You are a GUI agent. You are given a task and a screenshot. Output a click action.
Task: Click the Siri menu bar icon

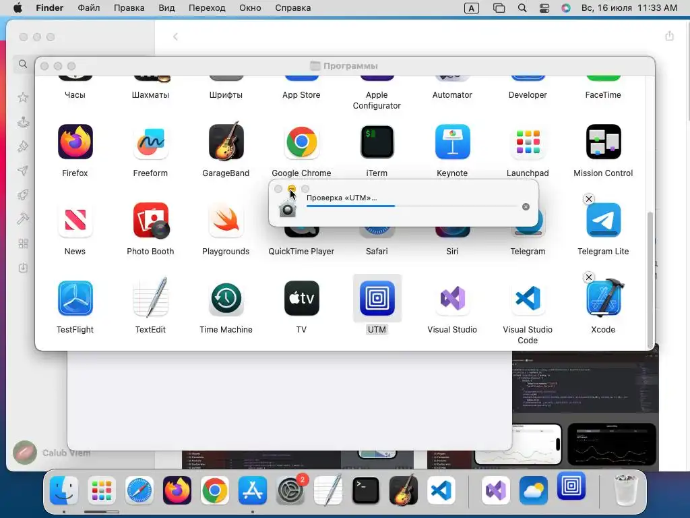[566, 8]
